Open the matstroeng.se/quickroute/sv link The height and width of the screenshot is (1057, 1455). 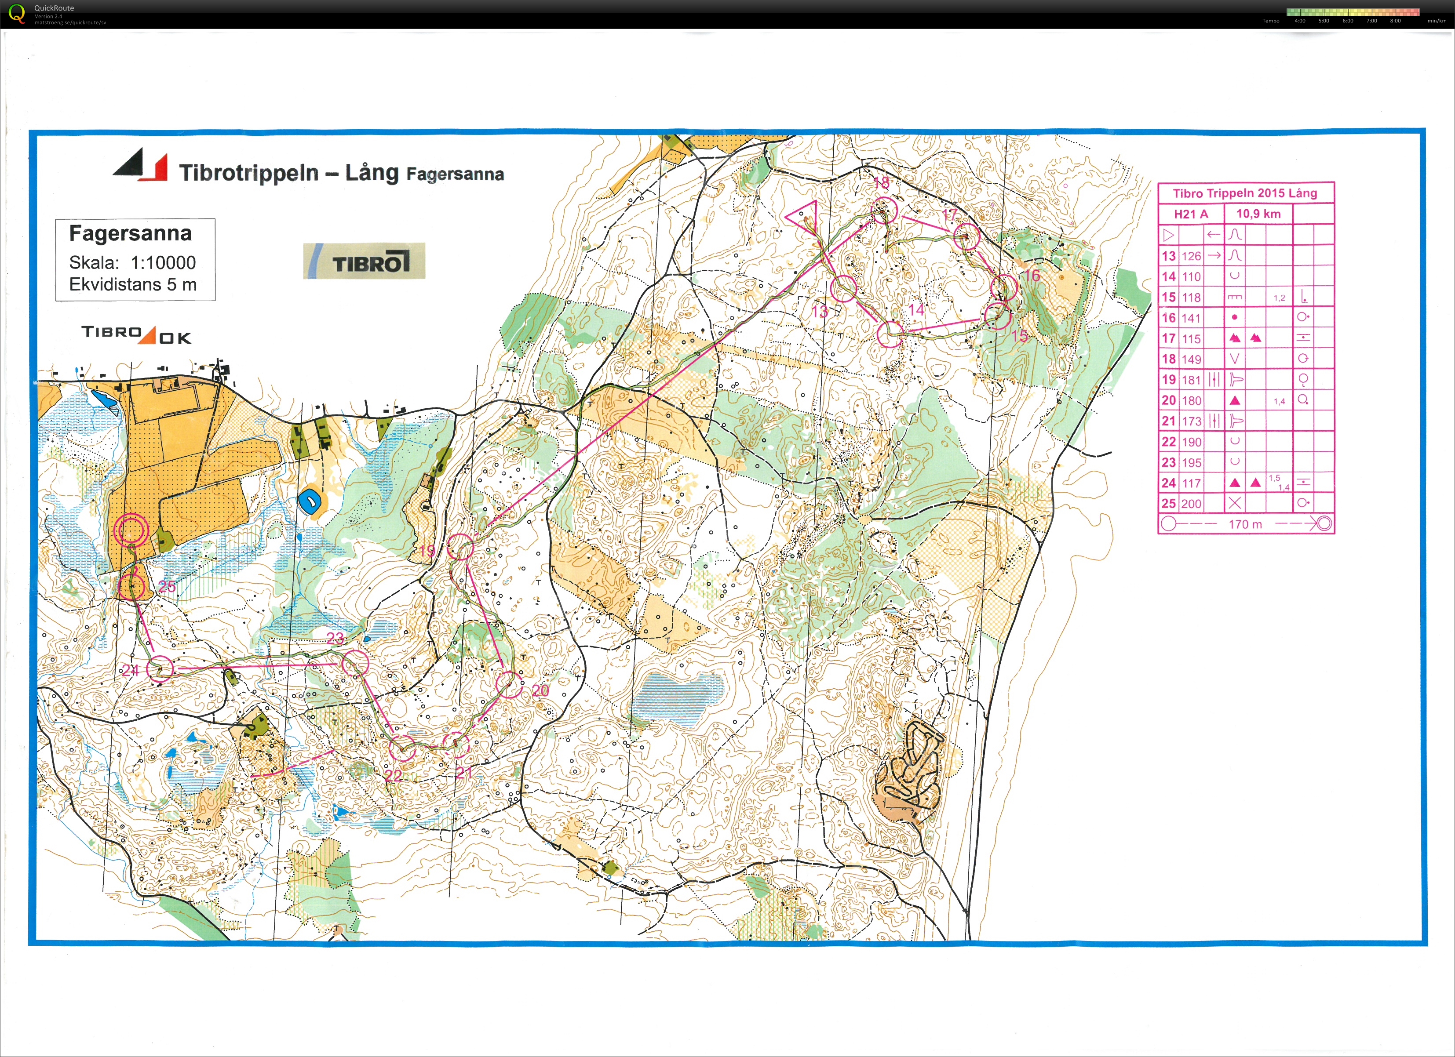tap(70, 22)
